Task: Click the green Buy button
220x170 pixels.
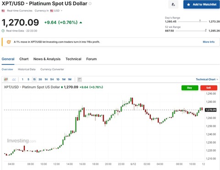Action: 190,88
